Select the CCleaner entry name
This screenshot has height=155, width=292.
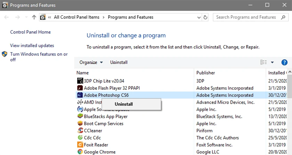pos(93,130)
